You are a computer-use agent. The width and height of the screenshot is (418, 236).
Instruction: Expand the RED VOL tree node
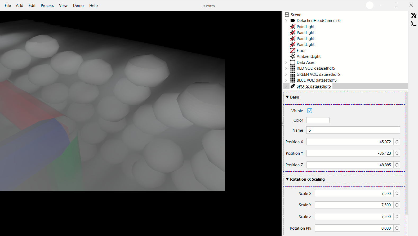(x=286, y=68)
